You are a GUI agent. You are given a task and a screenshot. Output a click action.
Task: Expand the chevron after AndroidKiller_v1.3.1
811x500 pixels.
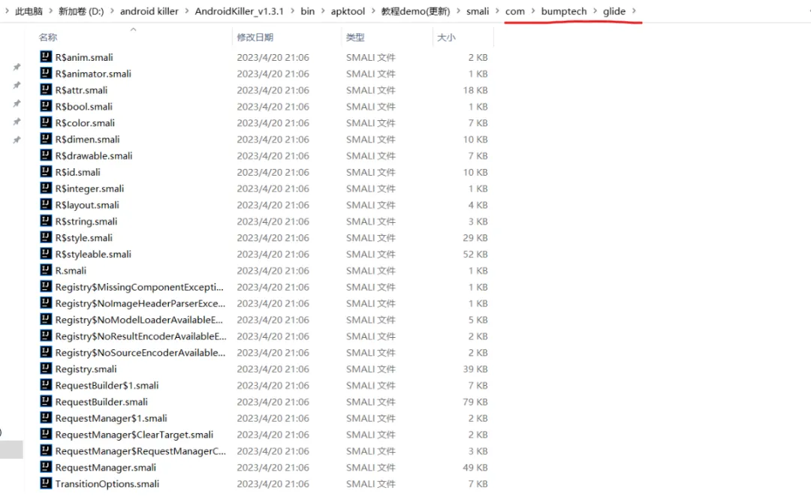tap(292, 11)
